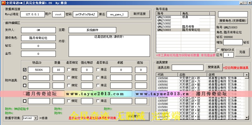Click the item list scrollbar down arrow
The height and width of the screenshot is (125, 252).
pos(247,118)
